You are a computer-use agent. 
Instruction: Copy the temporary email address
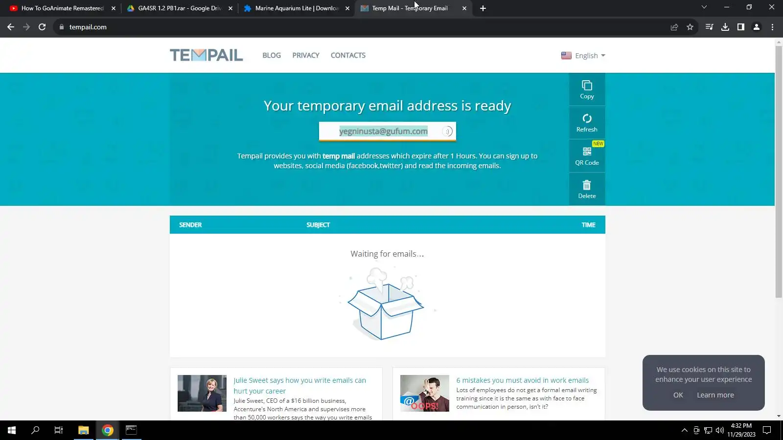pos(587,89)
